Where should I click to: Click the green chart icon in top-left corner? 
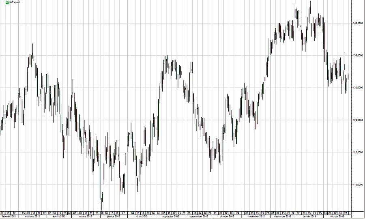pyautogui.click(x=2, y=2)
